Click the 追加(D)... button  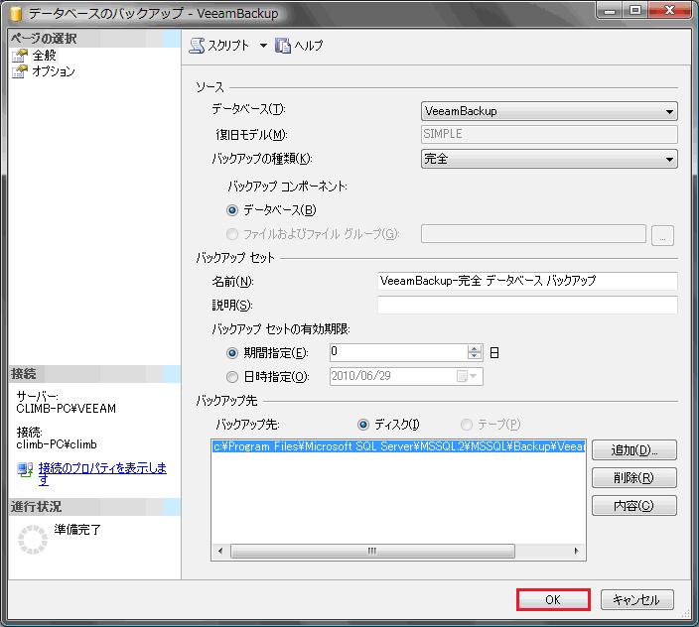tap(633, 450)
